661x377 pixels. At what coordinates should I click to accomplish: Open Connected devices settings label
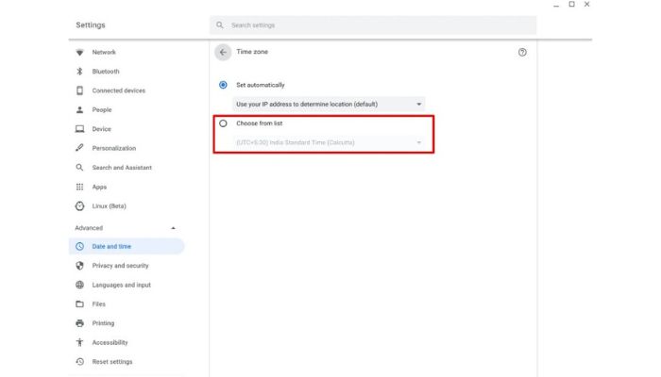[118, 90]
